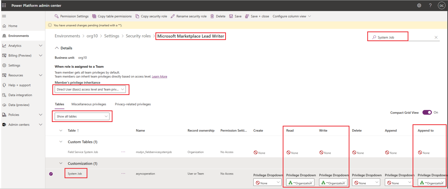Open the Show all tables dropdown

point(82,116)
